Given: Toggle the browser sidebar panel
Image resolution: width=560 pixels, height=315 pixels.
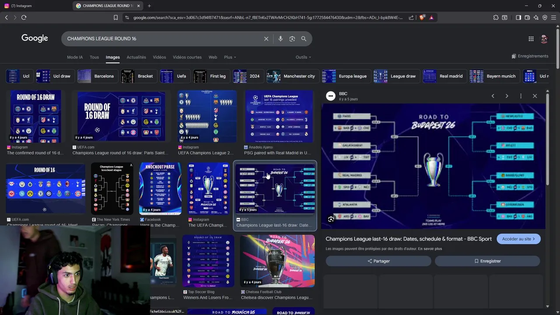Looking at the screenshot, I should point(518,17).
